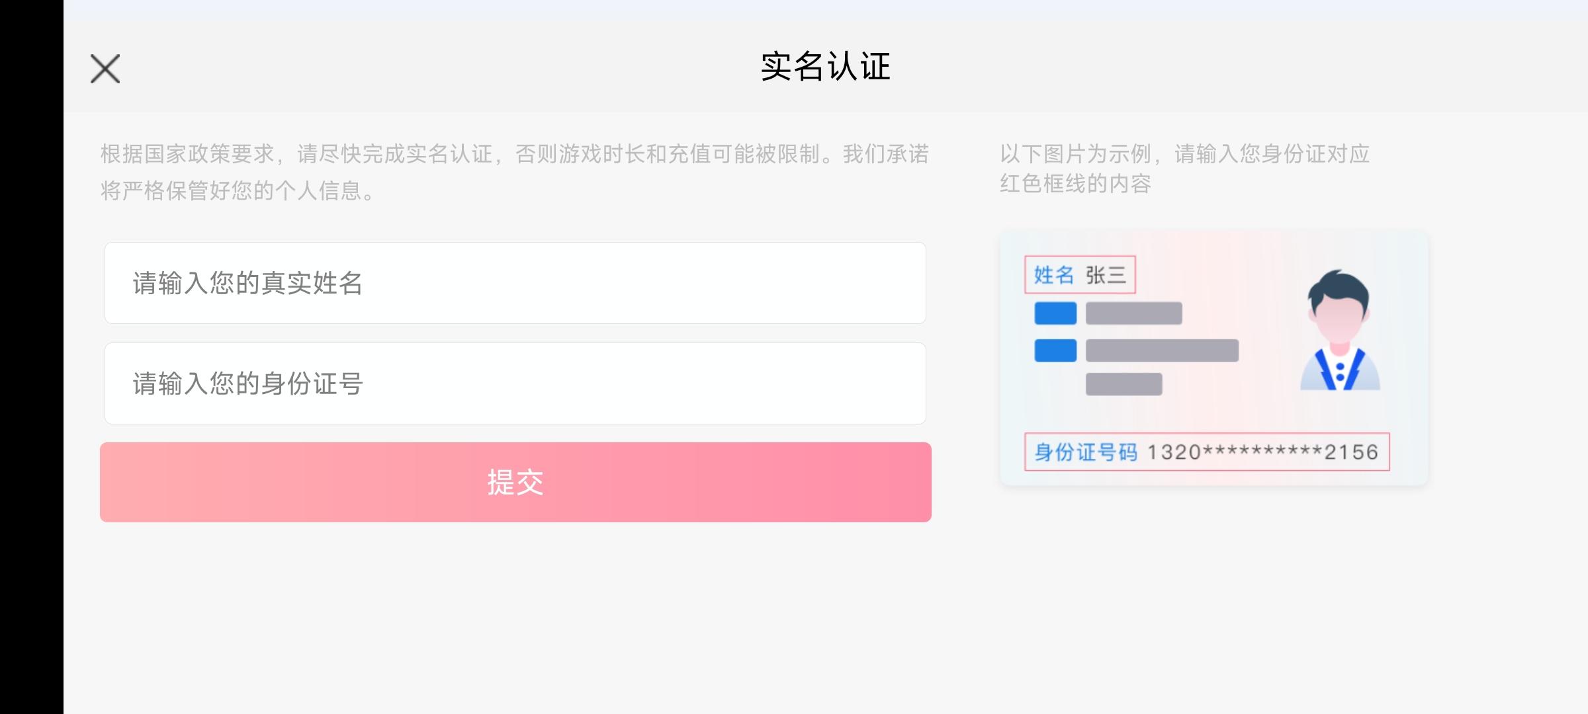Image resolution: width=1588 pixels, height=714 pixels.
Task: Tap the masked number 1320**********2156
Action: (x=1262, y=452)
